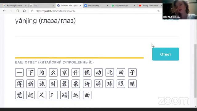Click the quizlet.com URL address field
This screenshot has height=111, width=197.
click(55, 11)
